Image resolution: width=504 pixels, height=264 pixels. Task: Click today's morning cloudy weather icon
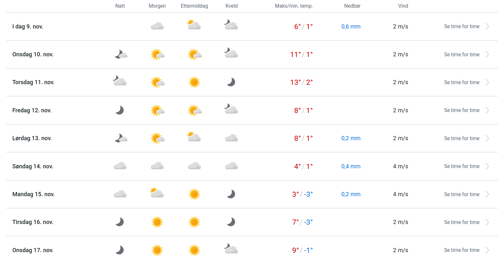pos(157,26)
